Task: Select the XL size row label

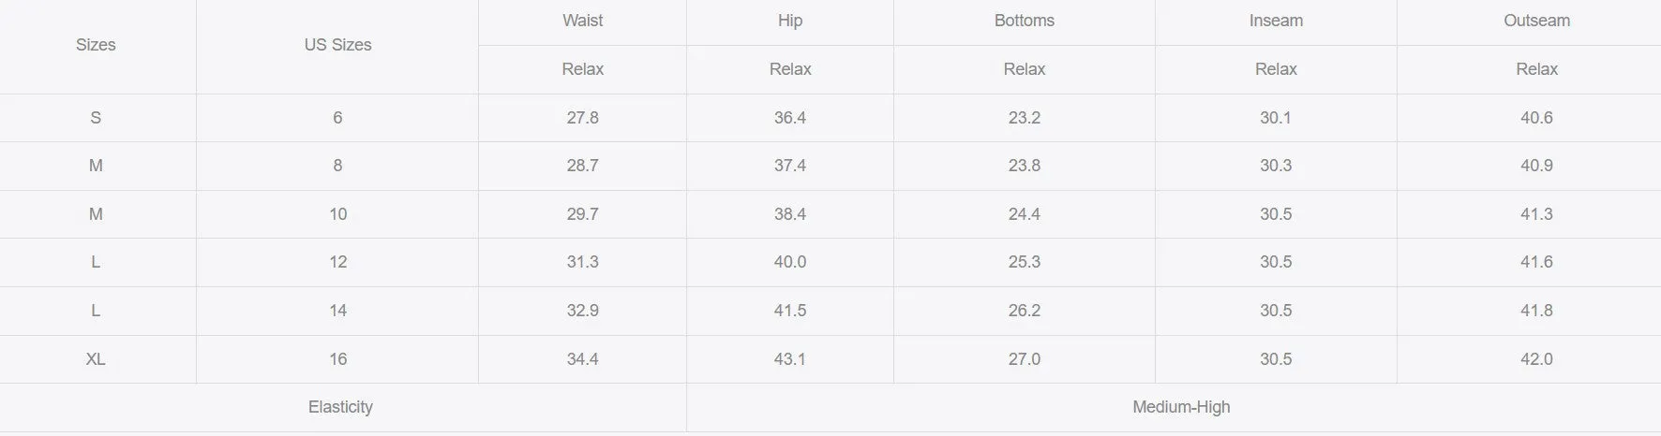Action: coord(96,359)
